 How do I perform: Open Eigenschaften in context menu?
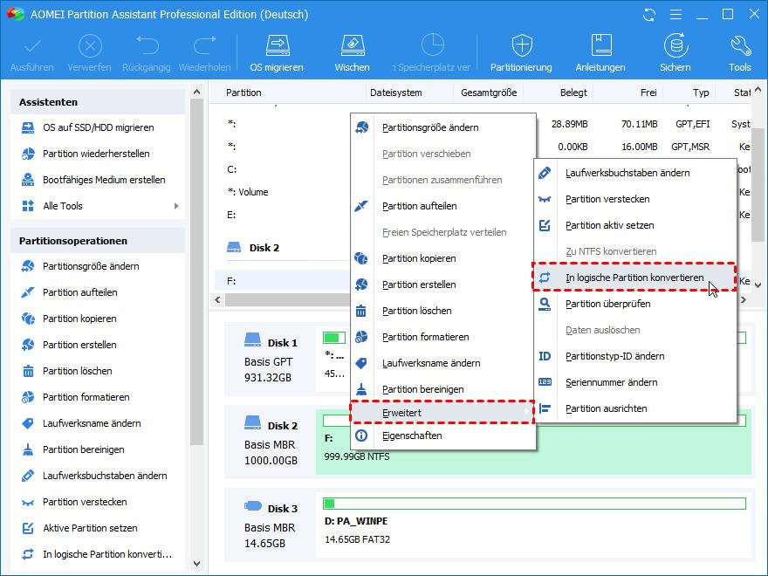(443, 435)
